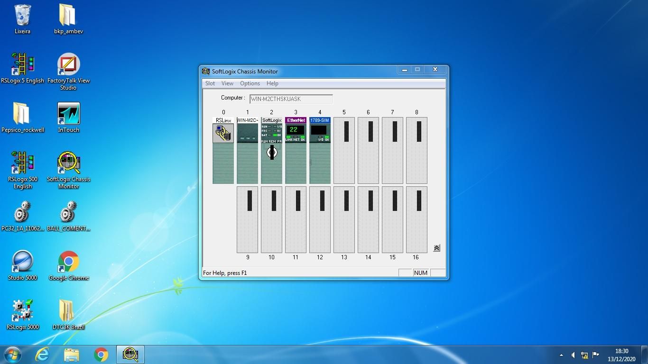Open the View menu

(x=227, y=83)
